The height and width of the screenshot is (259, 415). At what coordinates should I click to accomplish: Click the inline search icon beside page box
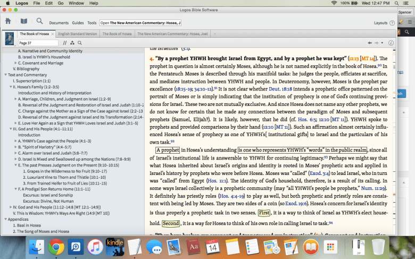79,43
